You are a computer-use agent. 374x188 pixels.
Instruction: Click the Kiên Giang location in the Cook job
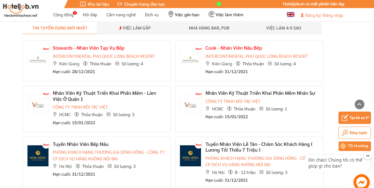(222, 64)
